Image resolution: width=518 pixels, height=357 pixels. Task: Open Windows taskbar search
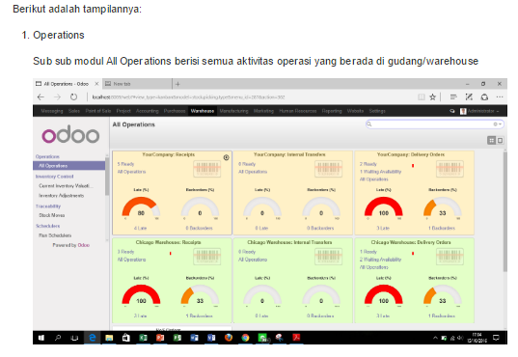point(58,338)
